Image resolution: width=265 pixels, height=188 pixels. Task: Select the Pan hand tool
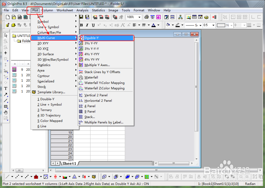[x=6, y=112]
